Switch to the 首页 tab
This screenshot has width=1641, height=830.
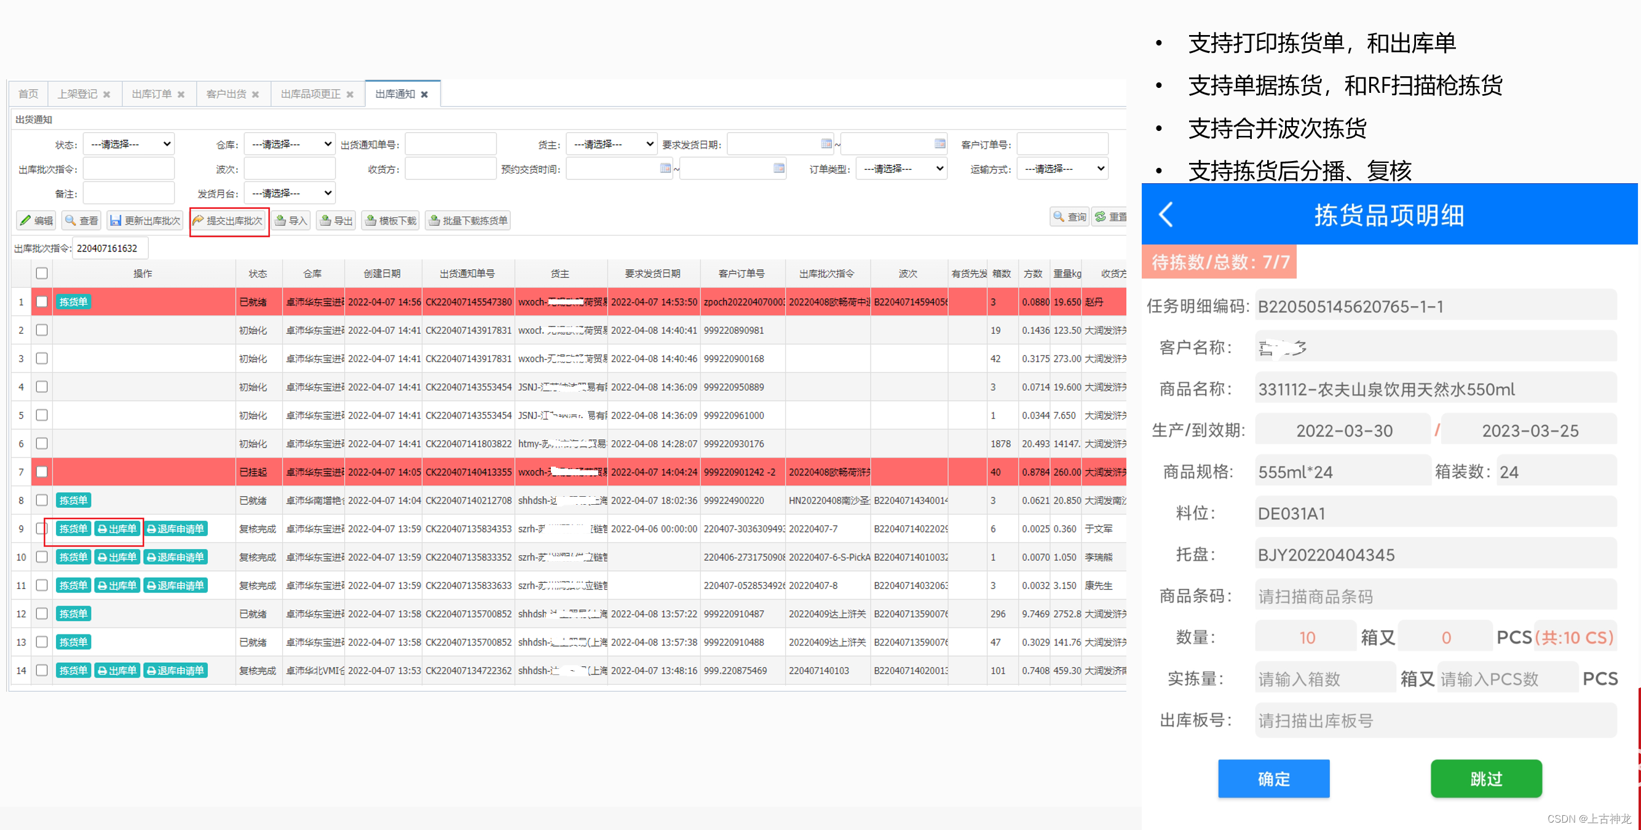coord(28,94)
